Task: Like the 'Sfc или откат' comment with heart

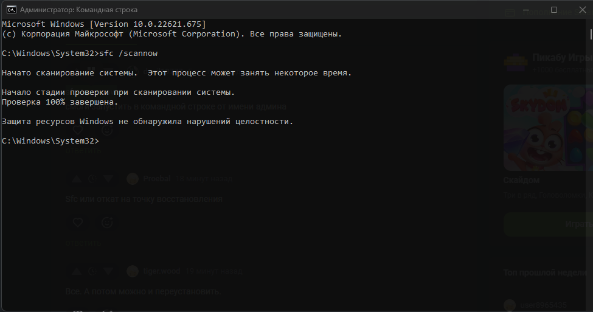Action: click(77, 223)
